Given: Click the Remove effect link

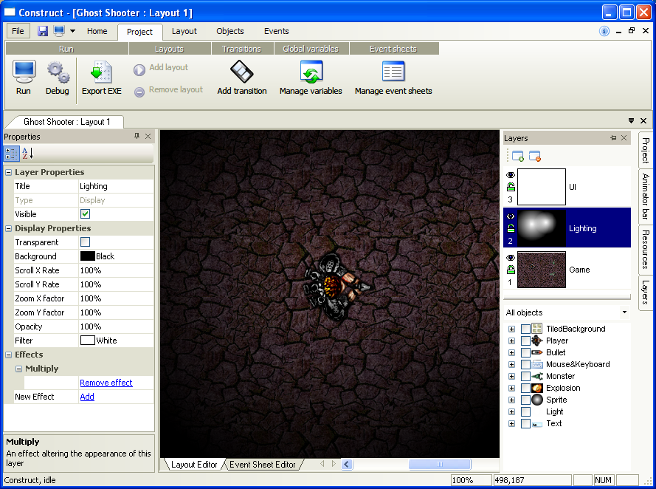Looking at the screenshot, I should (x=106, y=383).
